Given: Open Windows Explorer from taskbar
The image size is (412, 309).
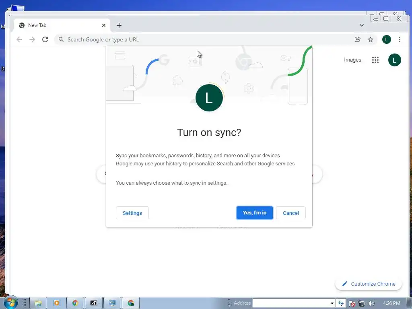Looking at the screenshot, I should click(x=38, y=303).
